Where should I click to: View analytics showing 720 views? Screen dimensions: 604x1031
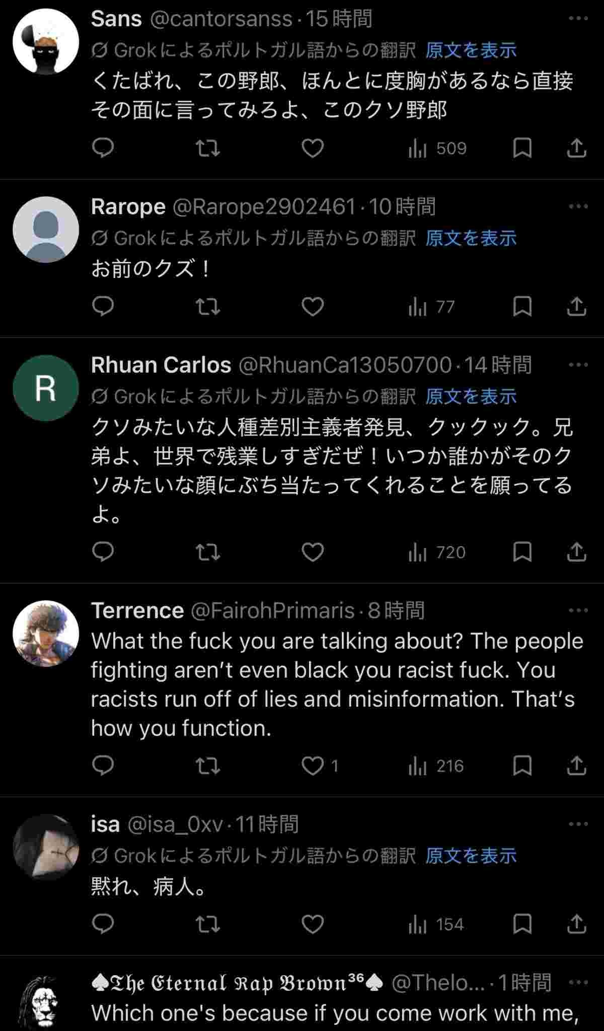pos(437,552)
